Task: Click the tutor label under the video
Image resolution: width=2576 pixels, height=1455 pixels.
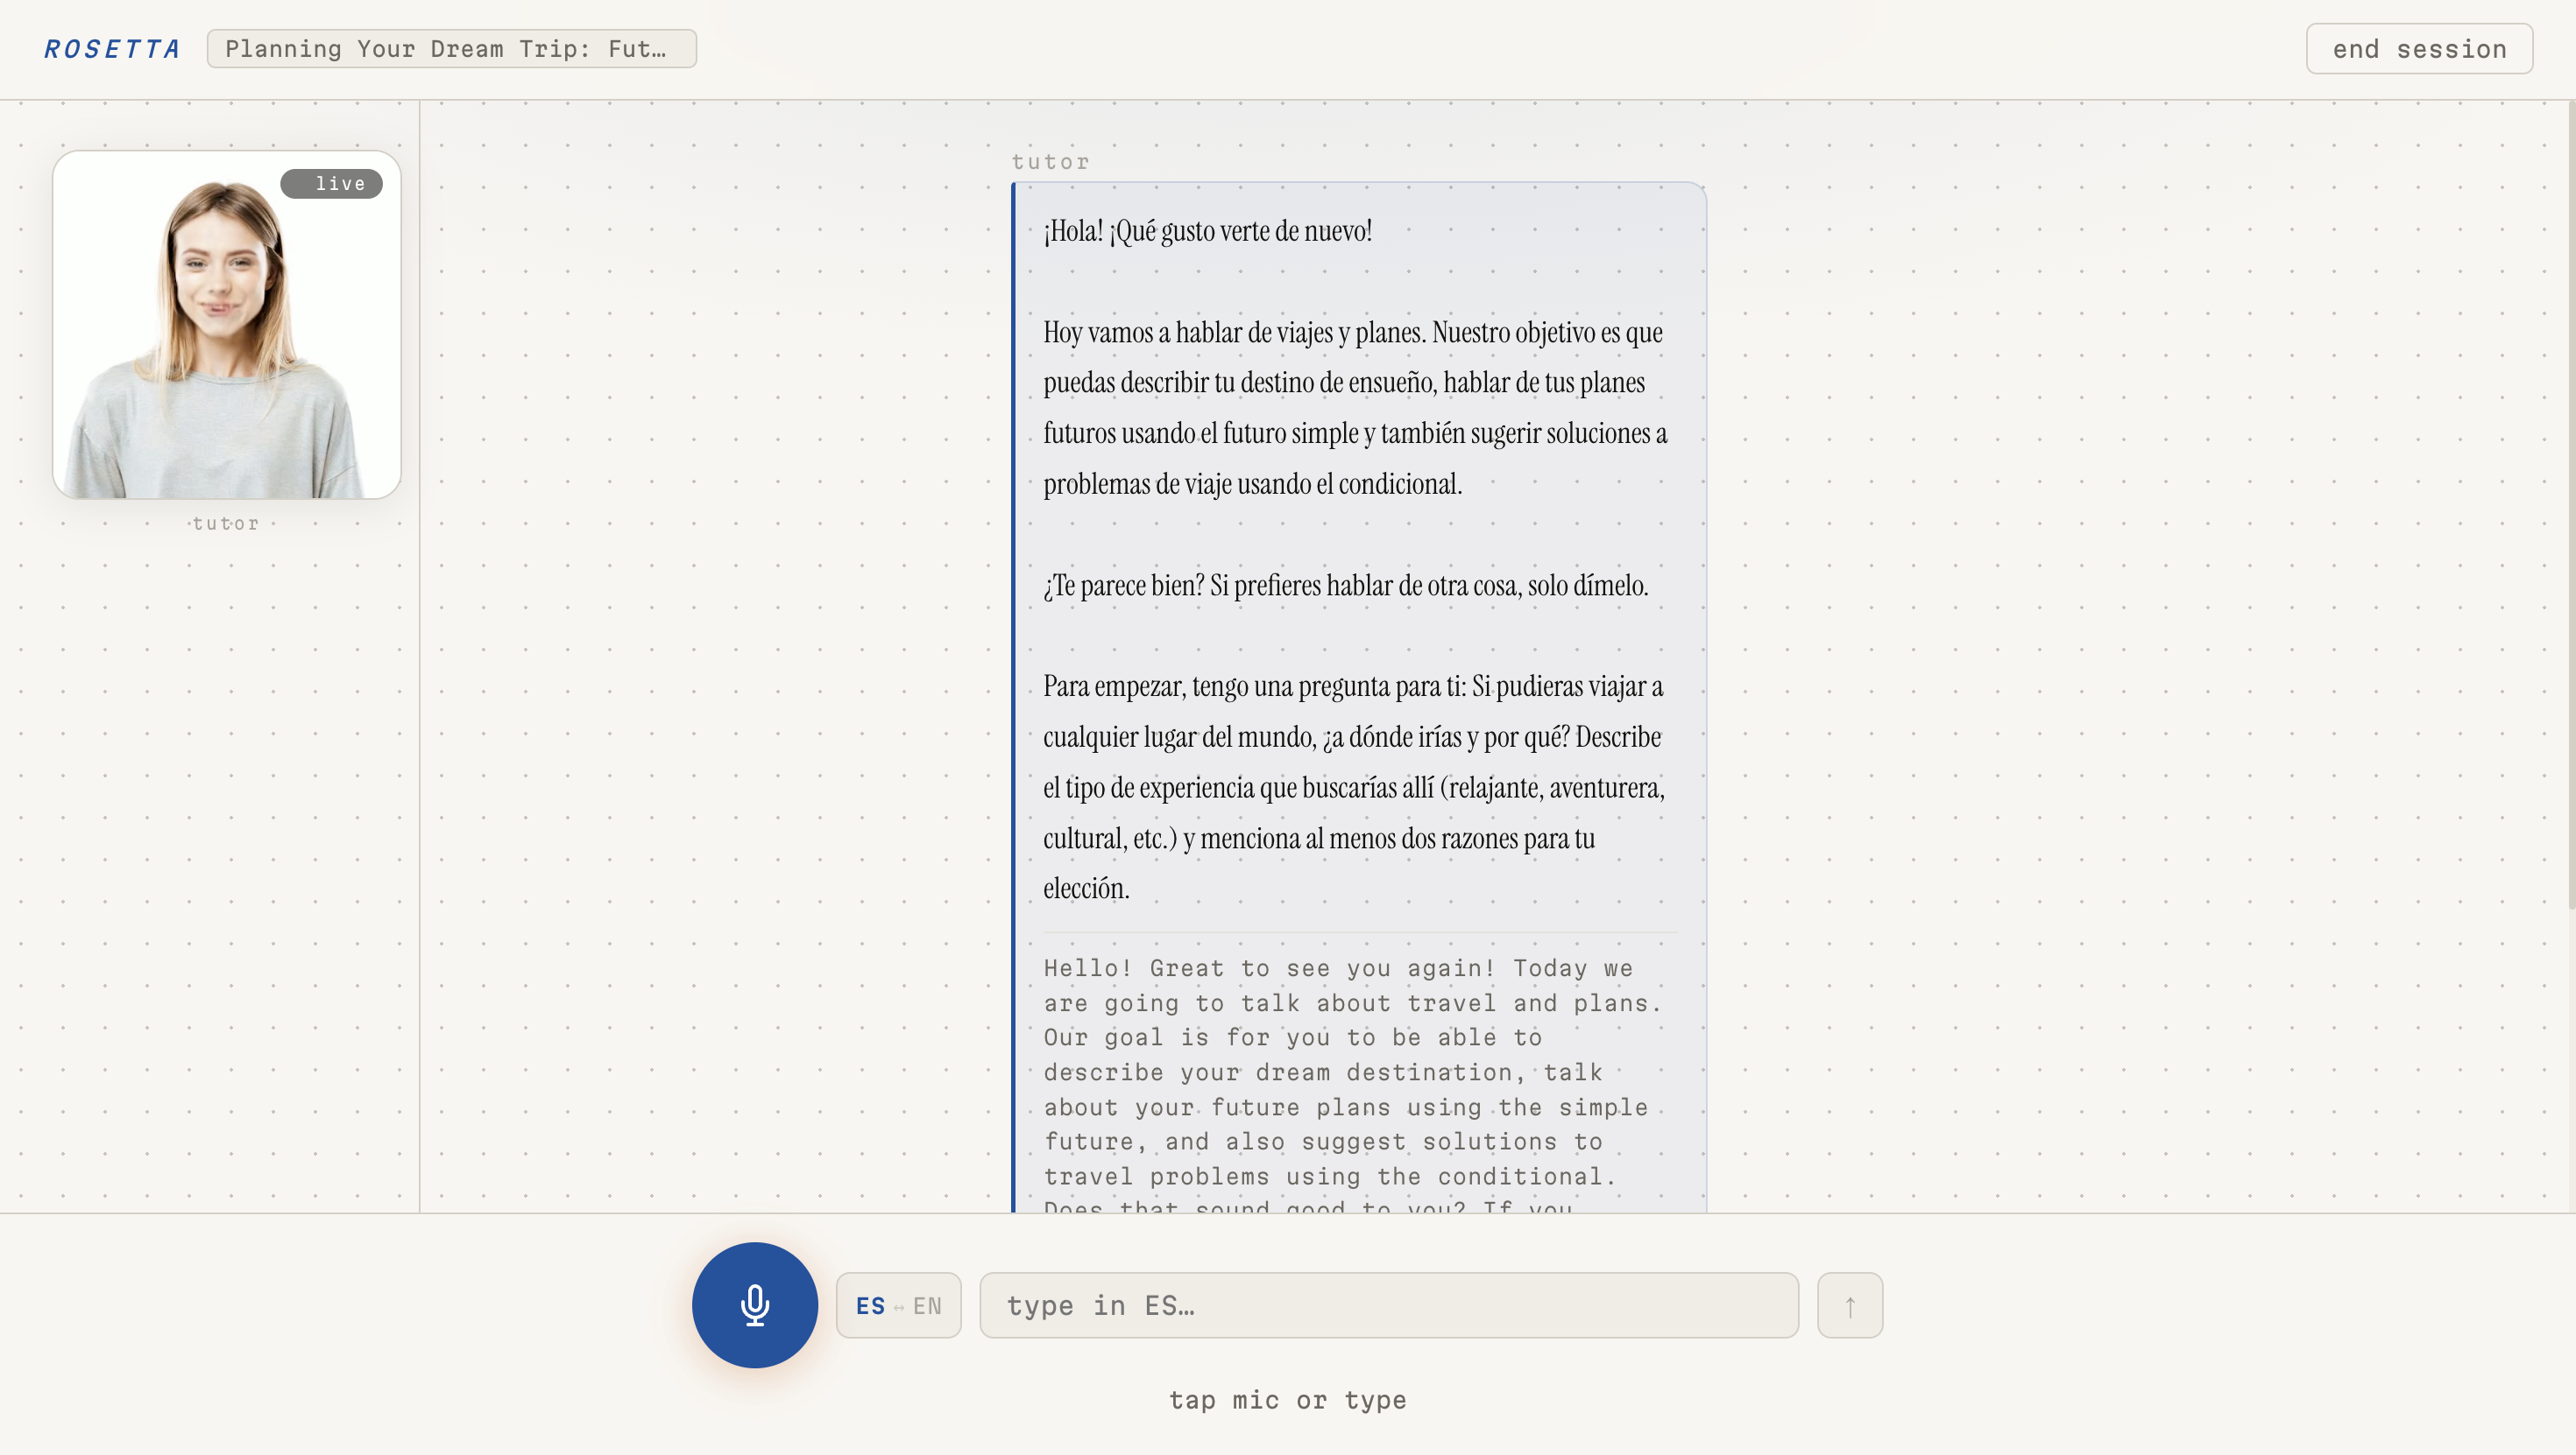Action: [226, 524]
